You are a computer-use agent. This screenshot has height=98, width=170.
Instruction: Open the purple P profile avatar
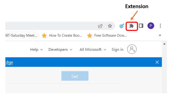click(x=151, y=26)
